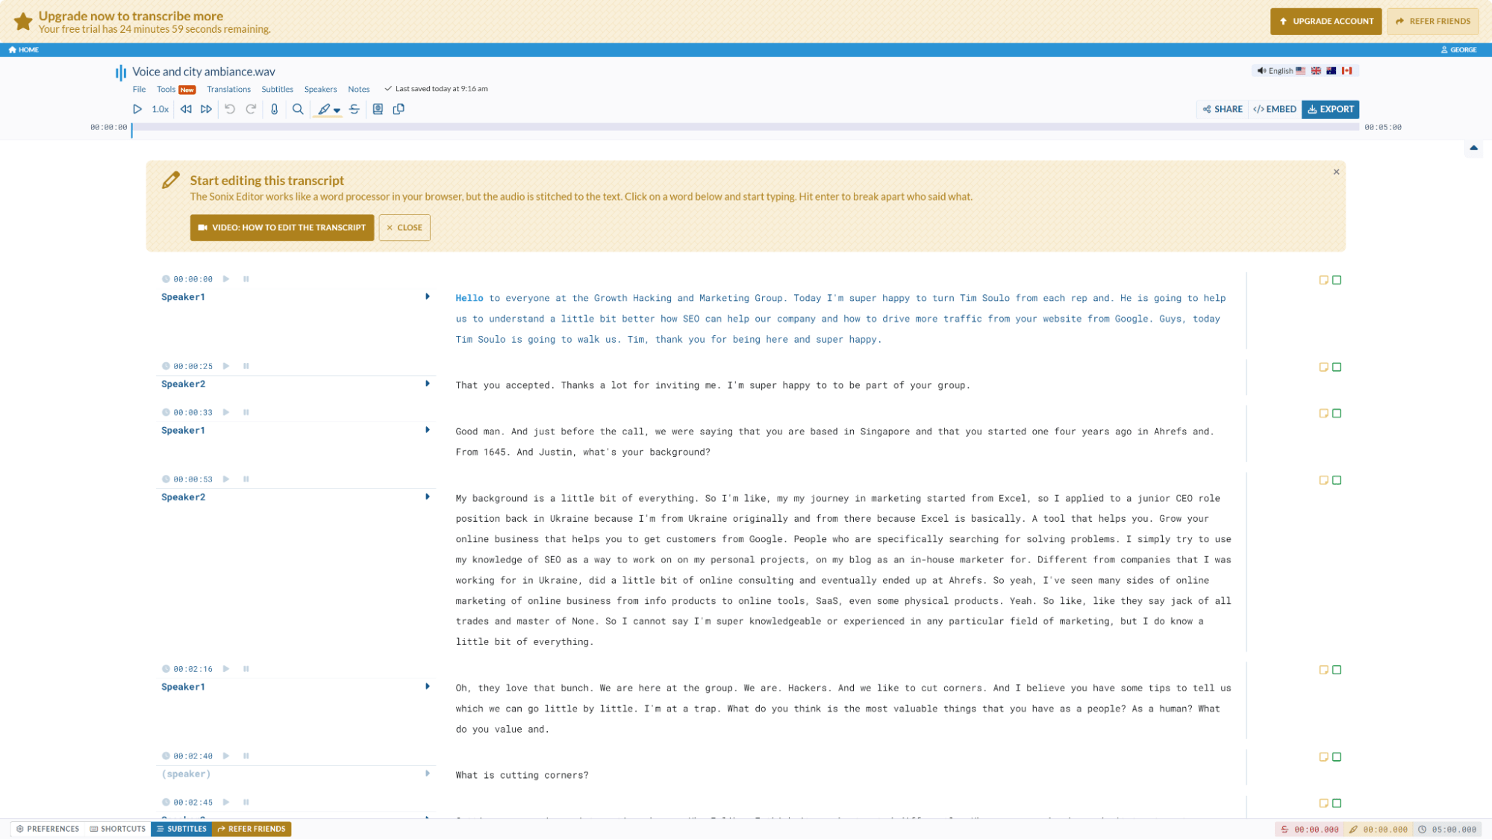
Task: Expand the Speaker1 segment disclosure triangle
Action: [428, 296]
